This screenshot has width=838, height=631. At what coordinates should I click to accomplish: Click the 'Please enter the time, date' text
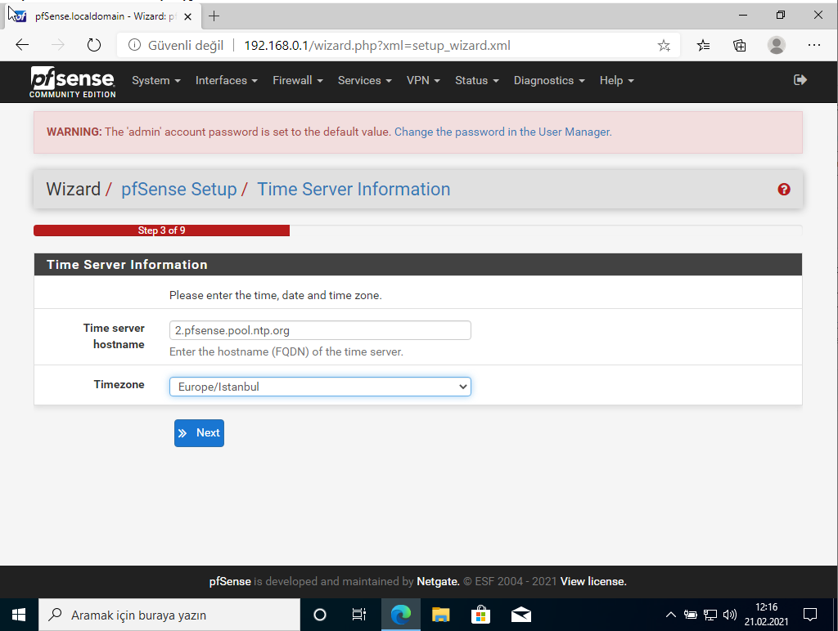275,295
